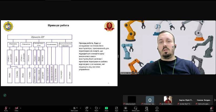The height and width of the screenshot is (112, 216).
Task: Select Anna Zabovych participant thumbnail
Action: pyautogui.click(x=132, y=100)
